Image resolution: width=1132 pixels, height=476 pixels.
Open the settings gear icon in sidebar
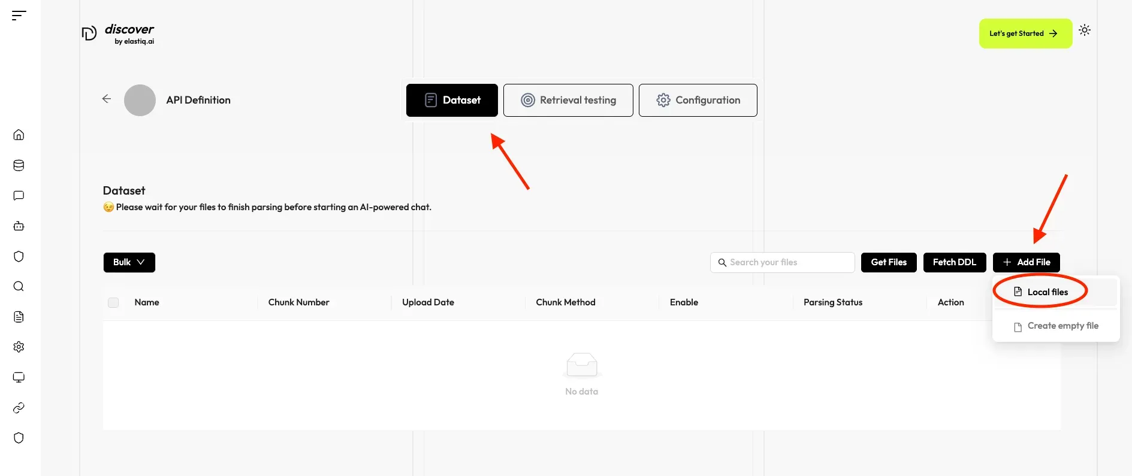[19, 347]
